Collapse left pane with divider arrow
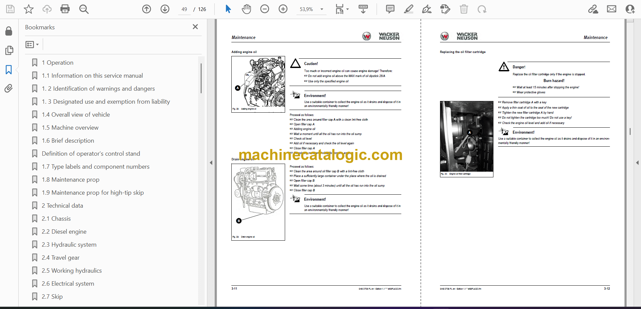This screenshot has width=641, height=309. [x=211, y=163]
